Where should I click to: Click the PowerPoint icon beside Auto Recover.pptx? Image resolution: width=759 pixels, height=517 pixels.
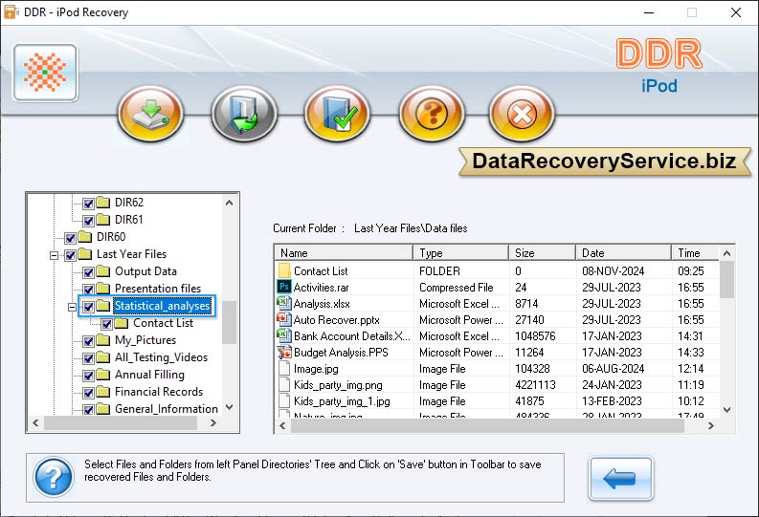pyautogui.click(x=283, y=319)
